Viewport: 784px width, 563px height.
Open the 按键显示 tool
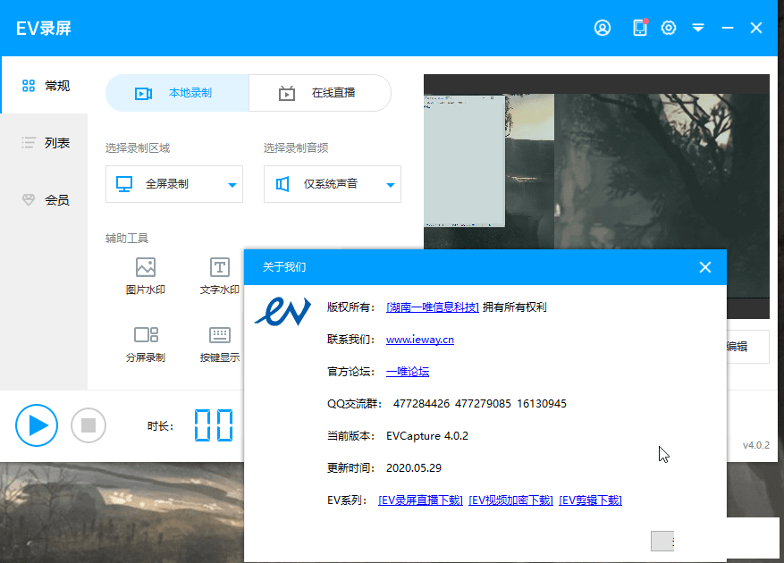(220, 344)
